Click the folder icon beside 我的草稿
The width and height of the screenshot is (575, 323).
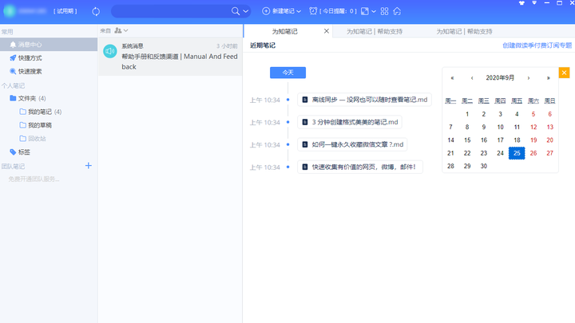click(x=22, y=125)
